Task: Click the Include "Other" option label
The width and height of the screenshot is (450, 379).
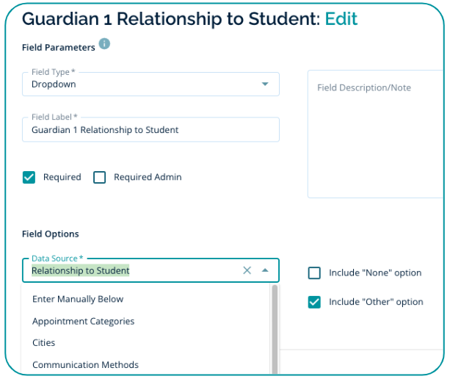Action: click(x=376, y=302)
